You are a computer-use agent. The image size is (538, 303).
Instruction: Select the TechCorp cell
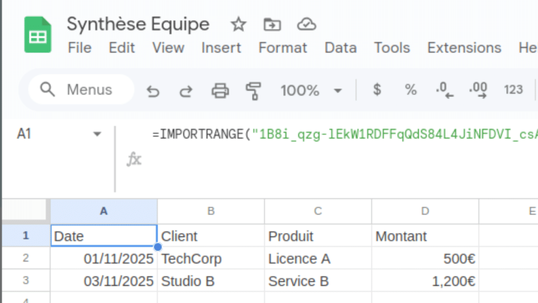tap(211, 258)
